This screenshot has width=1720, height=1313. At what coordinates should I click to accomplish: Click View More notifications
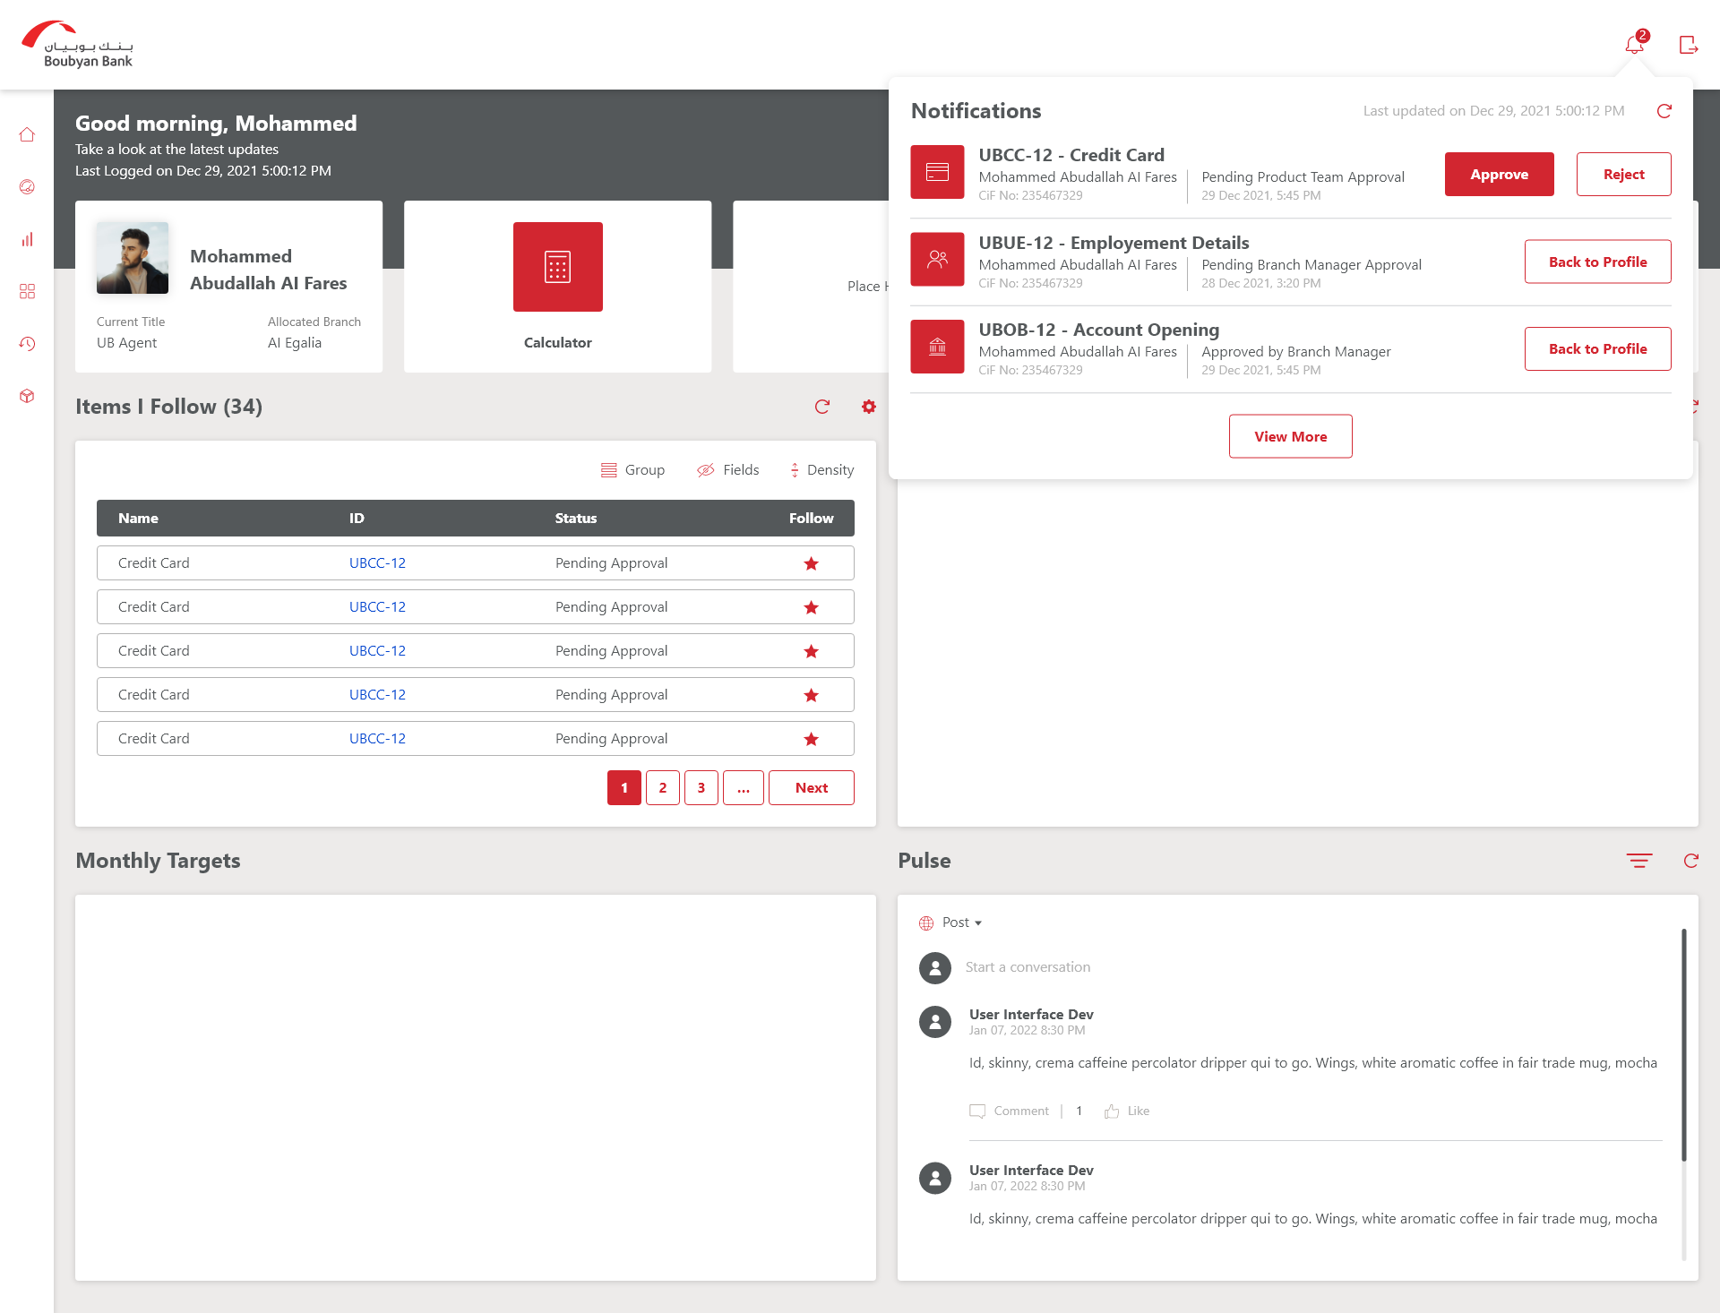coord(1290,436)
